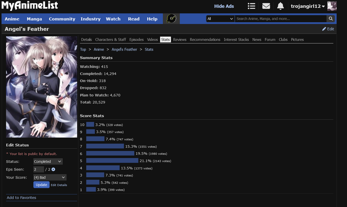Click the Hide Ads link
This screenshot has width=347, height=207.
pos(224,6)
